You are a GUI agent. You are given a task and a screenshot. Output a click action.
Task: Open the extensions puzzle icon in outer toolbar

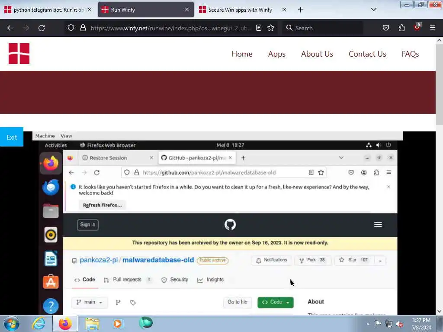point(401,28)
